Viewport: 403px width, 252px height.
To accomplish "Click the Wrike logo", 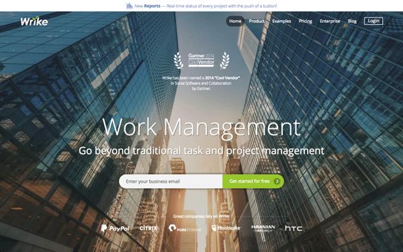I will click(34, 22).
